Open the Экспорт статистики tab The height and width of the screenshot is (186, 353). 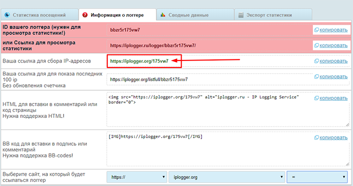pyautogui.click(x=273, y=15)
